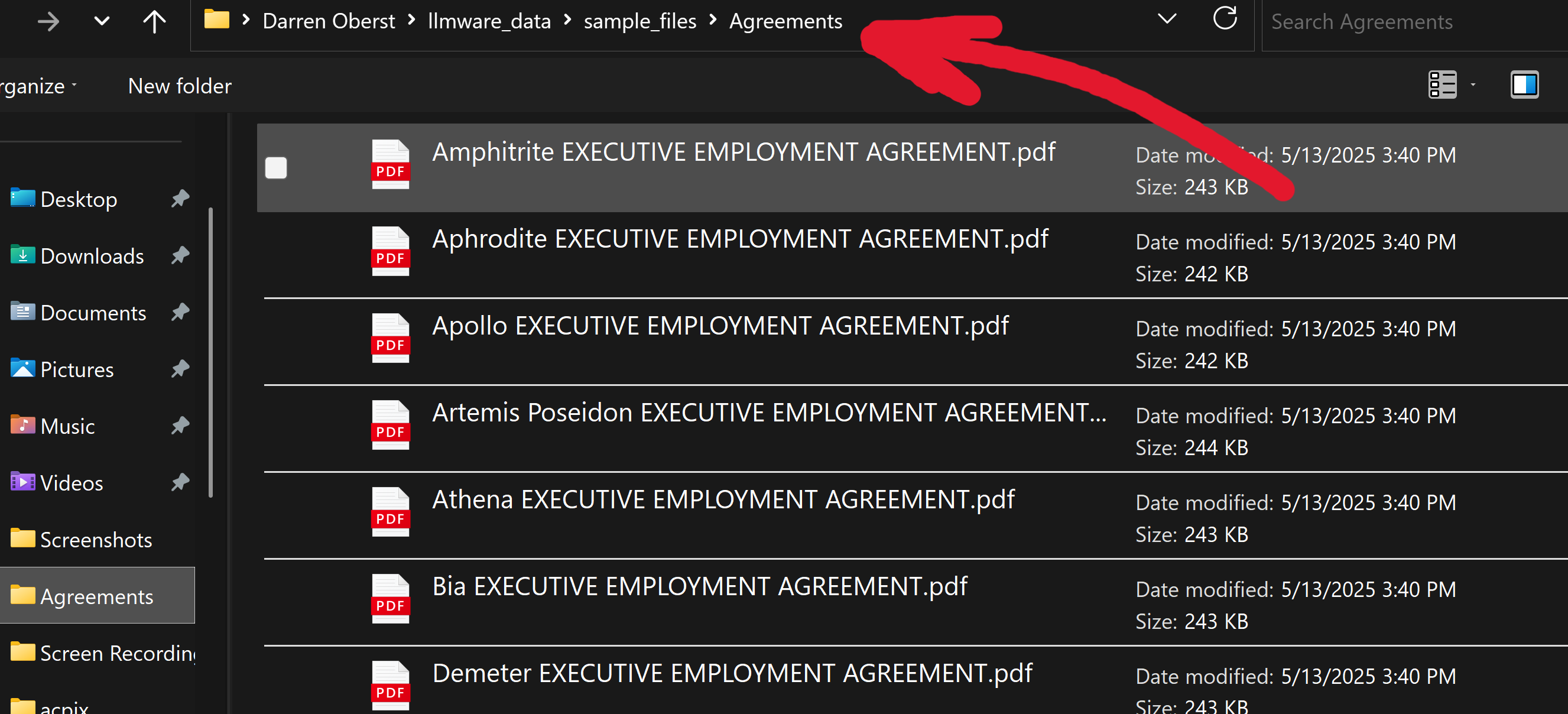The height and width of the screenshot is (714, 1568).
Task: Unpin Downloads from quick access
Action: (x=180, y=255)
